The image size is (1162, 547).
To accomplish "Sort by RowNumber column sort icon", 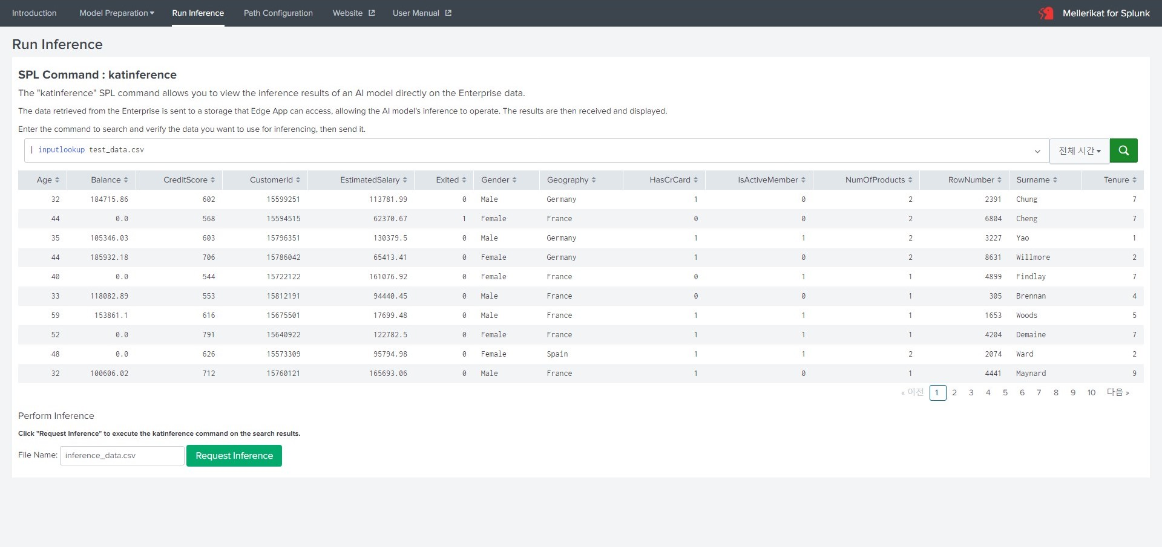I will (999, 180).
